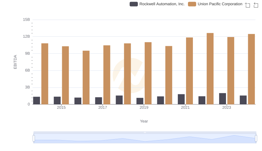Screen dimensions: 262x151
Task: Click the EBITDA axis title
Action: [x=15, y=62]
